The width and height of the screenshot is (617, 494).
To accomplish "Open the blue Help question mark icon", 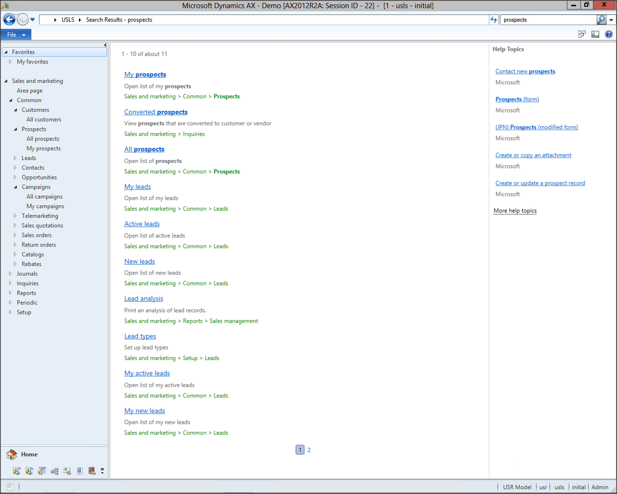I will tap(609, 34).
